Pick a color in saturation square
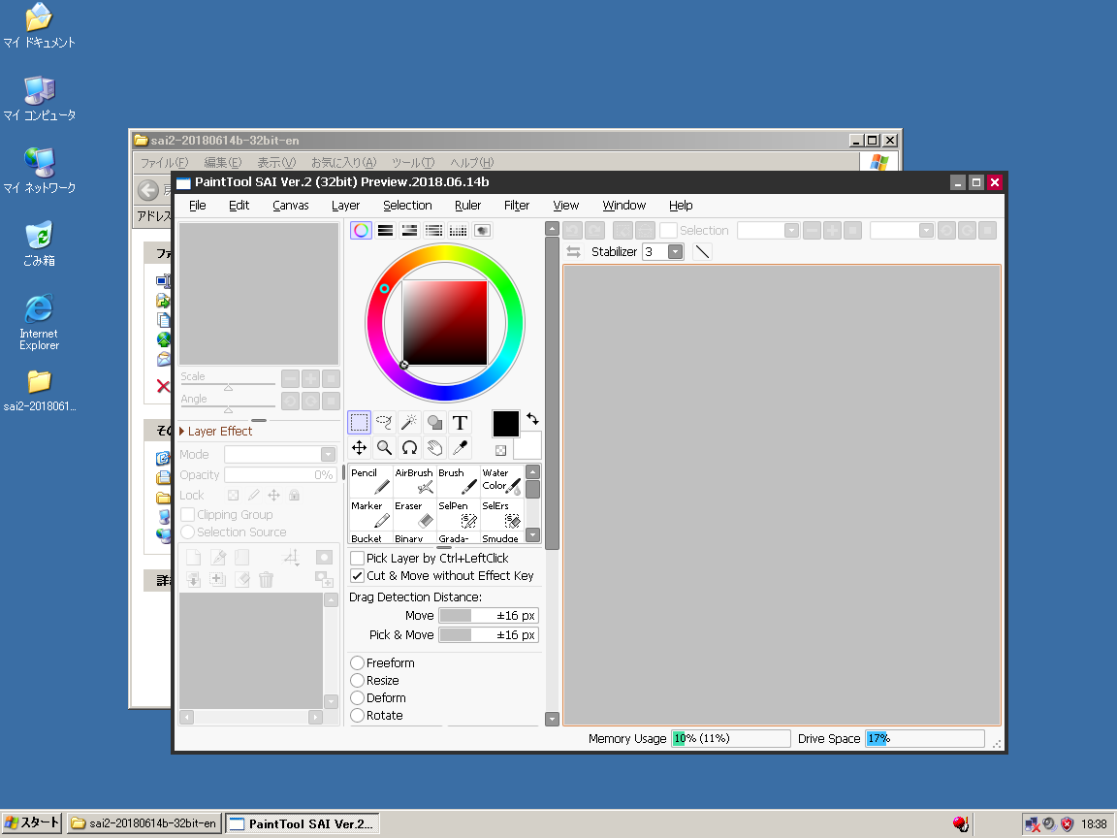The height and width of the screenshot is (838, 1117). click(444, 323)
